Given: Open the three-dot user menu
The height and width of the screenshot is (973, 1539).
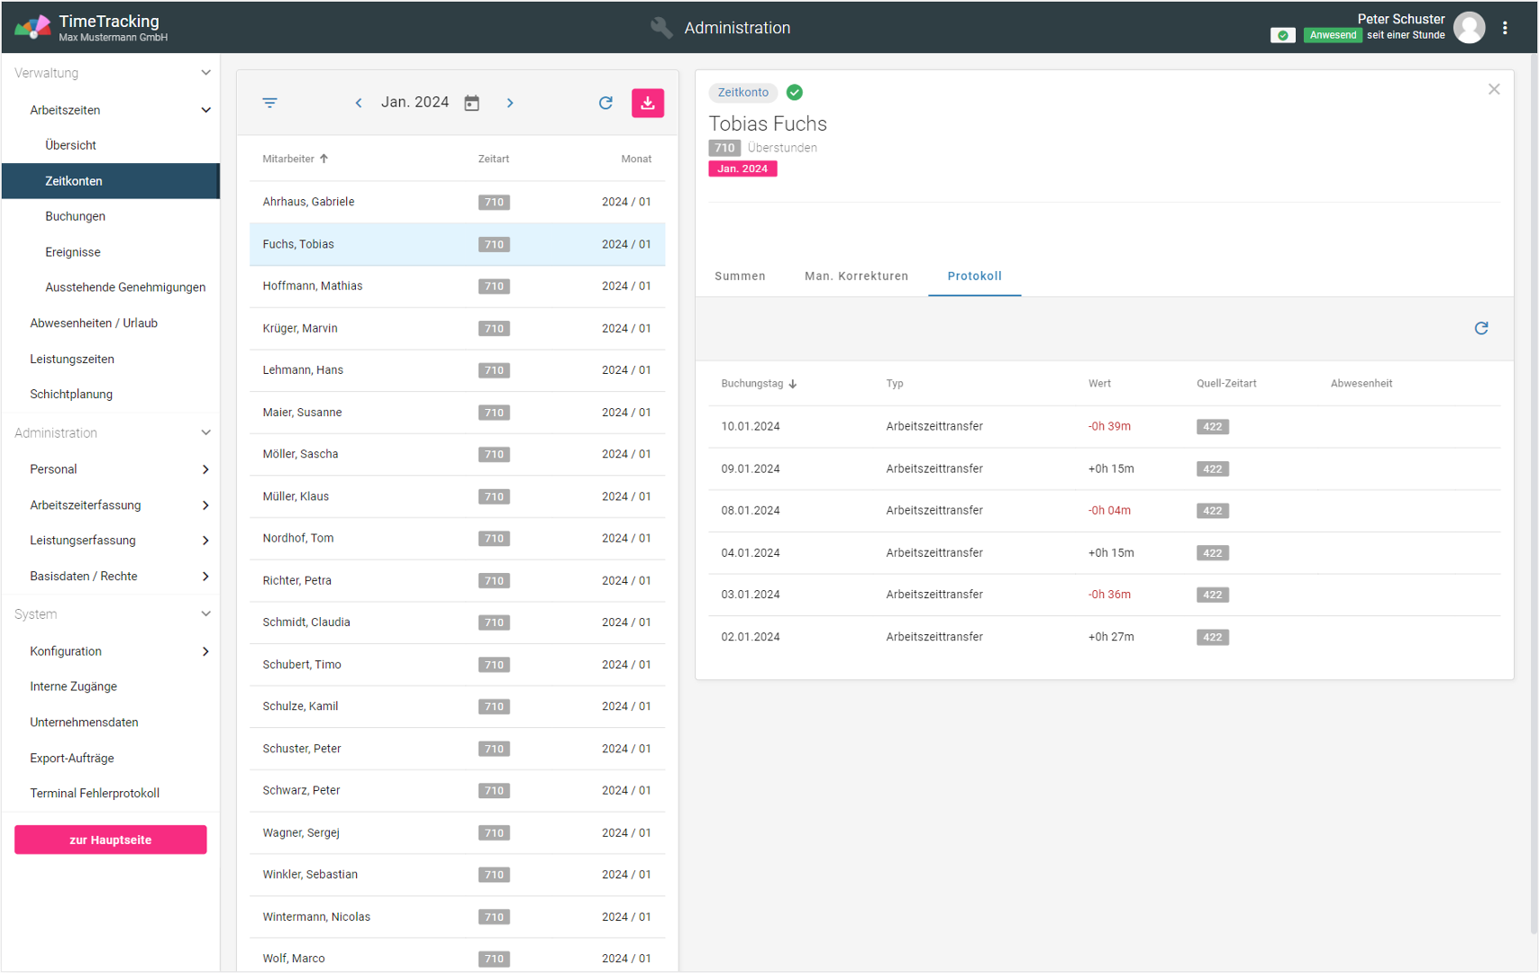Looking at the screenshot, I should 1505,28.
